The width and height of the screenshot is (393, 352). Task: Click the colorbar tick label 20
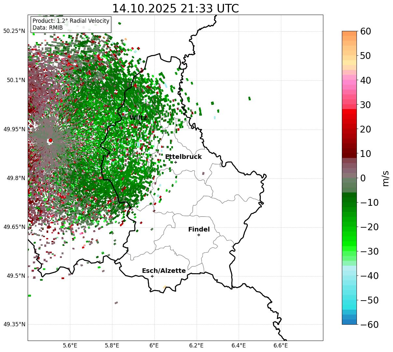point(365,129)
